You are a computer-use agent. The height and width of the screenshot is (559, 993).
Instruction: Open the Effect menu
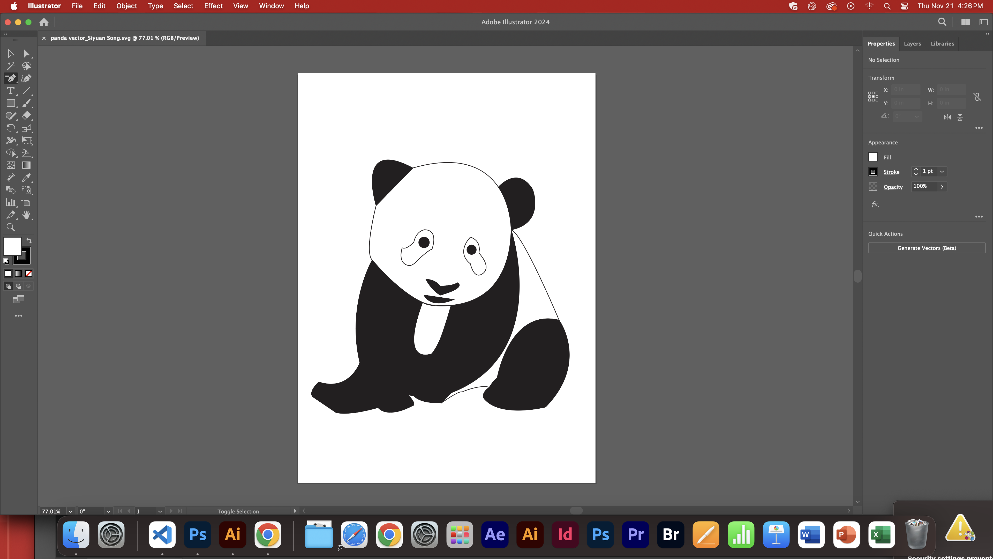coord(213,6)
